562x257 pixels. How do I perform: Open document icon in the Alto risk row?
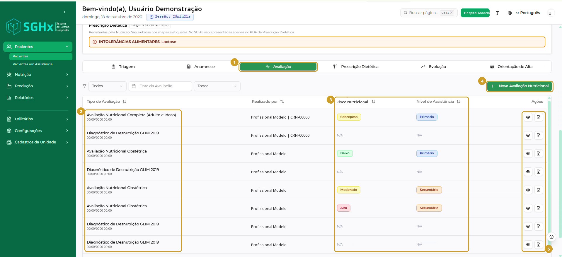539,208
